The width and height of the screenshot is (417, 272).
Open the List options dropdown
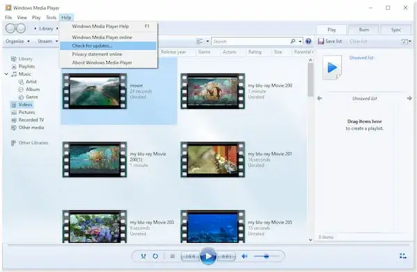pos(406,42)
